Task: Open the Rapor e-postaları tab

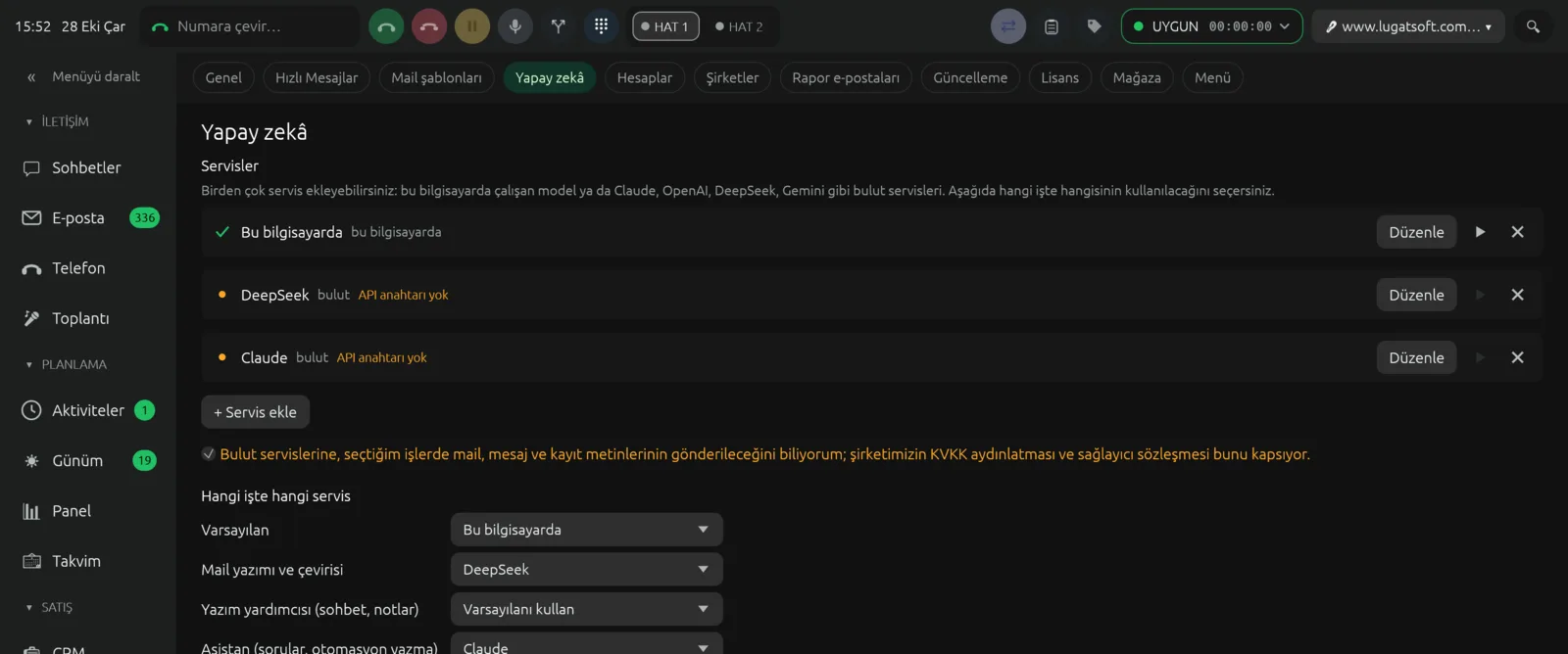Action: (846, 77)
